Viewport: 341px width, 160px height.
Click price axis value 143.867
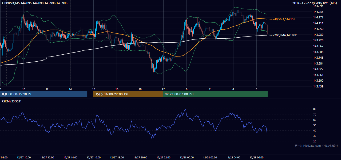point(318,46)
